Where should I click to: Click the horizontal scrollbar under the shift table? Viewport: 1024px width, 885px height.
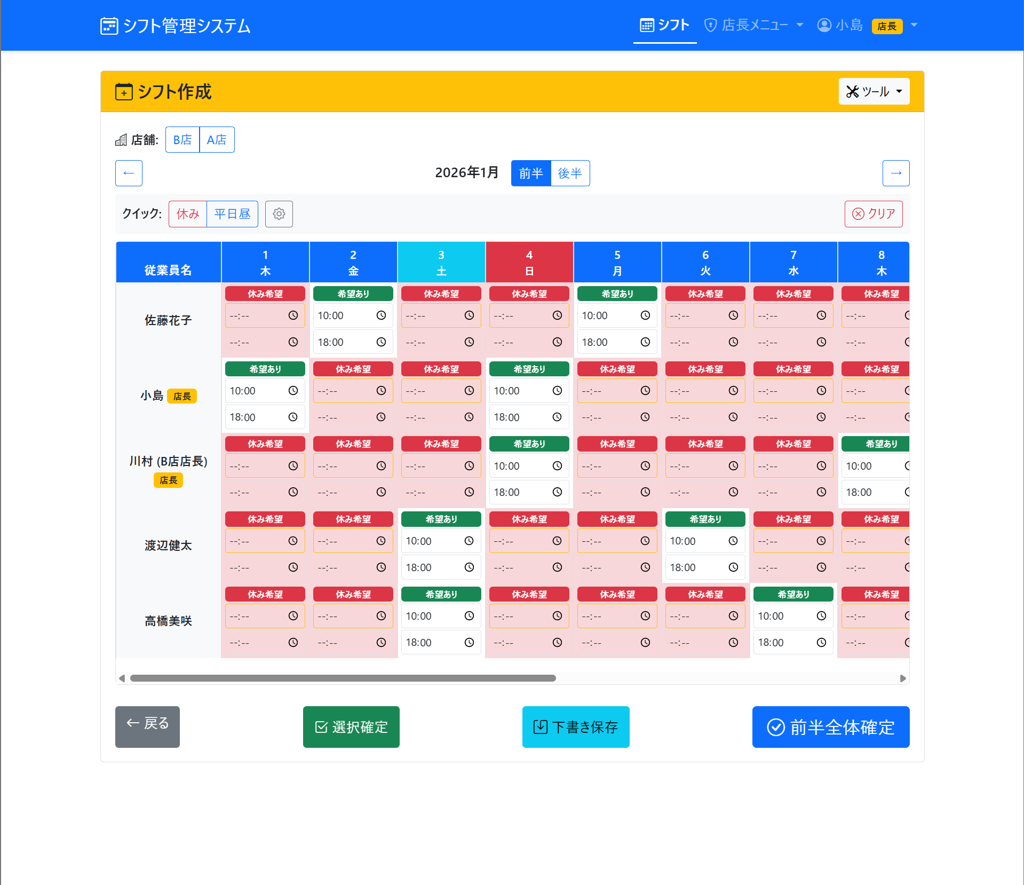click(343, 678)
